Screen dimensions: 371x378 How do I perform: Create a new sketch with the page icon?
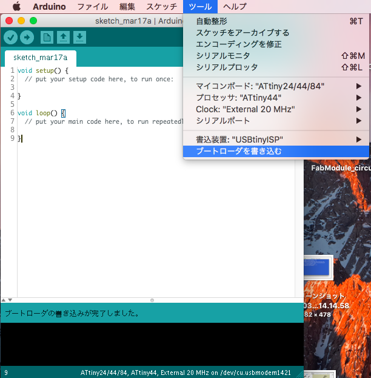point(47,38)
